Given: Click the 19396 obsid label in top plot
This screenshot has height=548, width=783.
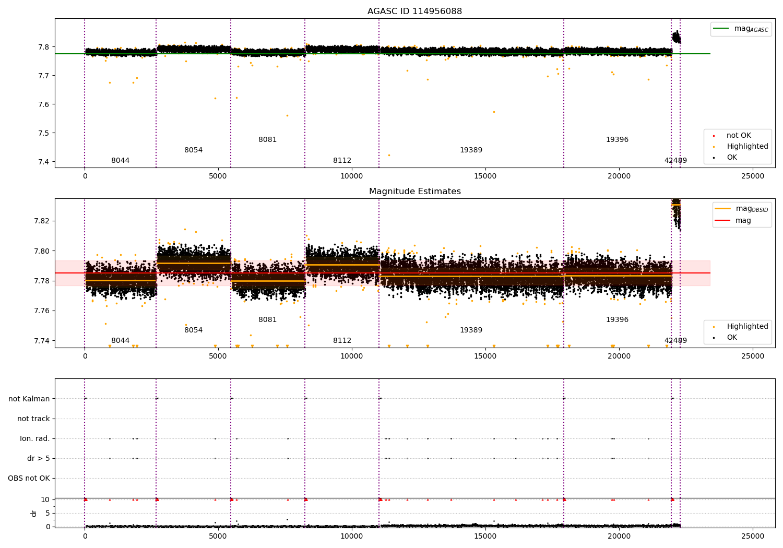Looking at the screenshot, I should (x=617, y=140).
